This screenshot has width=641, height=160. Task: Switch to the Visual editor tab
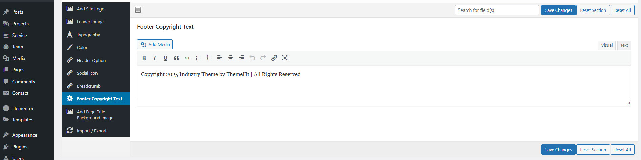[606, 45]
